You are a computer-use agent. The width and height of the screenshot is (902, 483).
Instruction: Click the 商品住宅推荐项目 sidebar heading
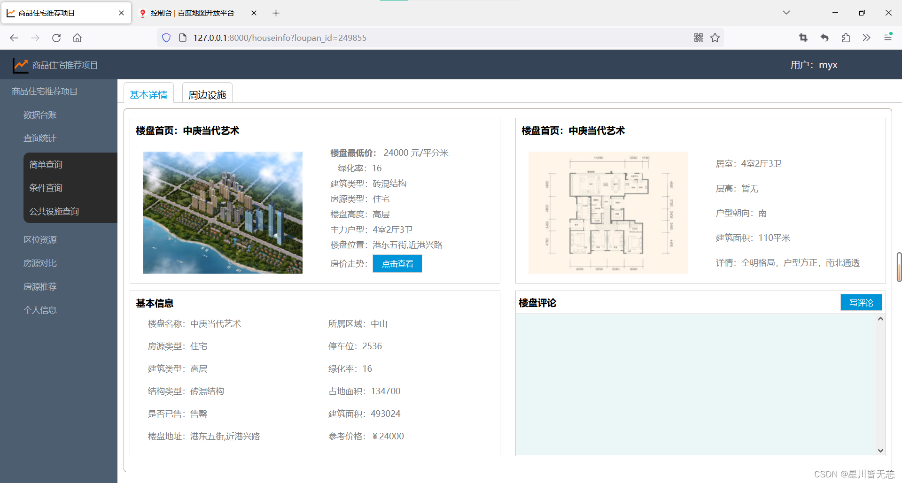45,92
